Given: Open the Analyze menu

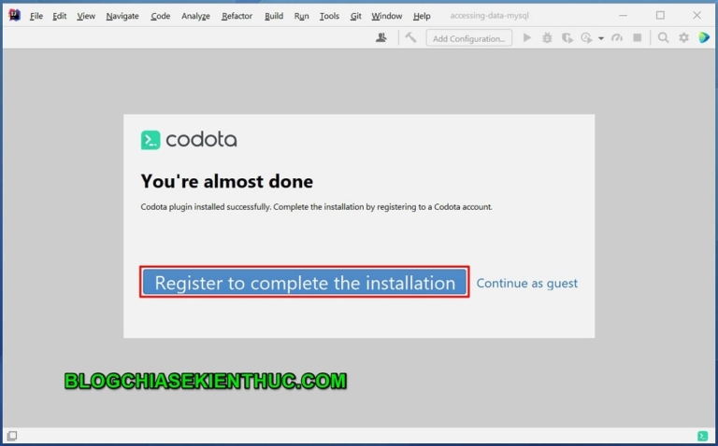Looking at the screenshot, I should tap(195, 16).
